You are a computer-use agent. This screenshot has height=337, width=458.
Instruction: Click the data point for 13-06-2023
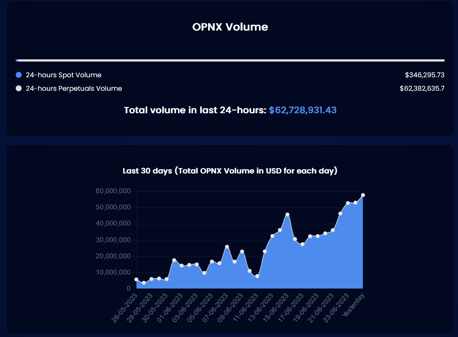tap(272, 236)
